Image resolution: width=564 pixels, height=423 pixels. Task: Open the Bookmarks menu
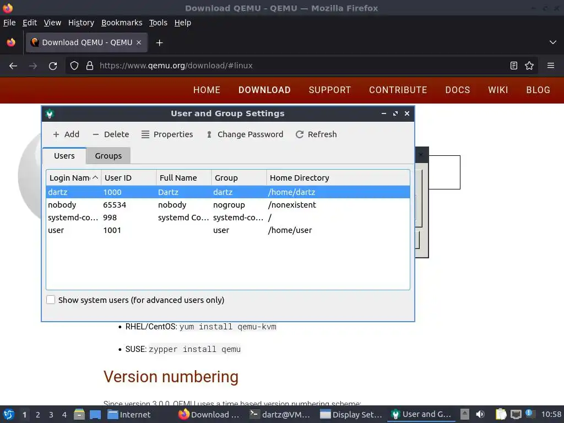tap(122, 23)
